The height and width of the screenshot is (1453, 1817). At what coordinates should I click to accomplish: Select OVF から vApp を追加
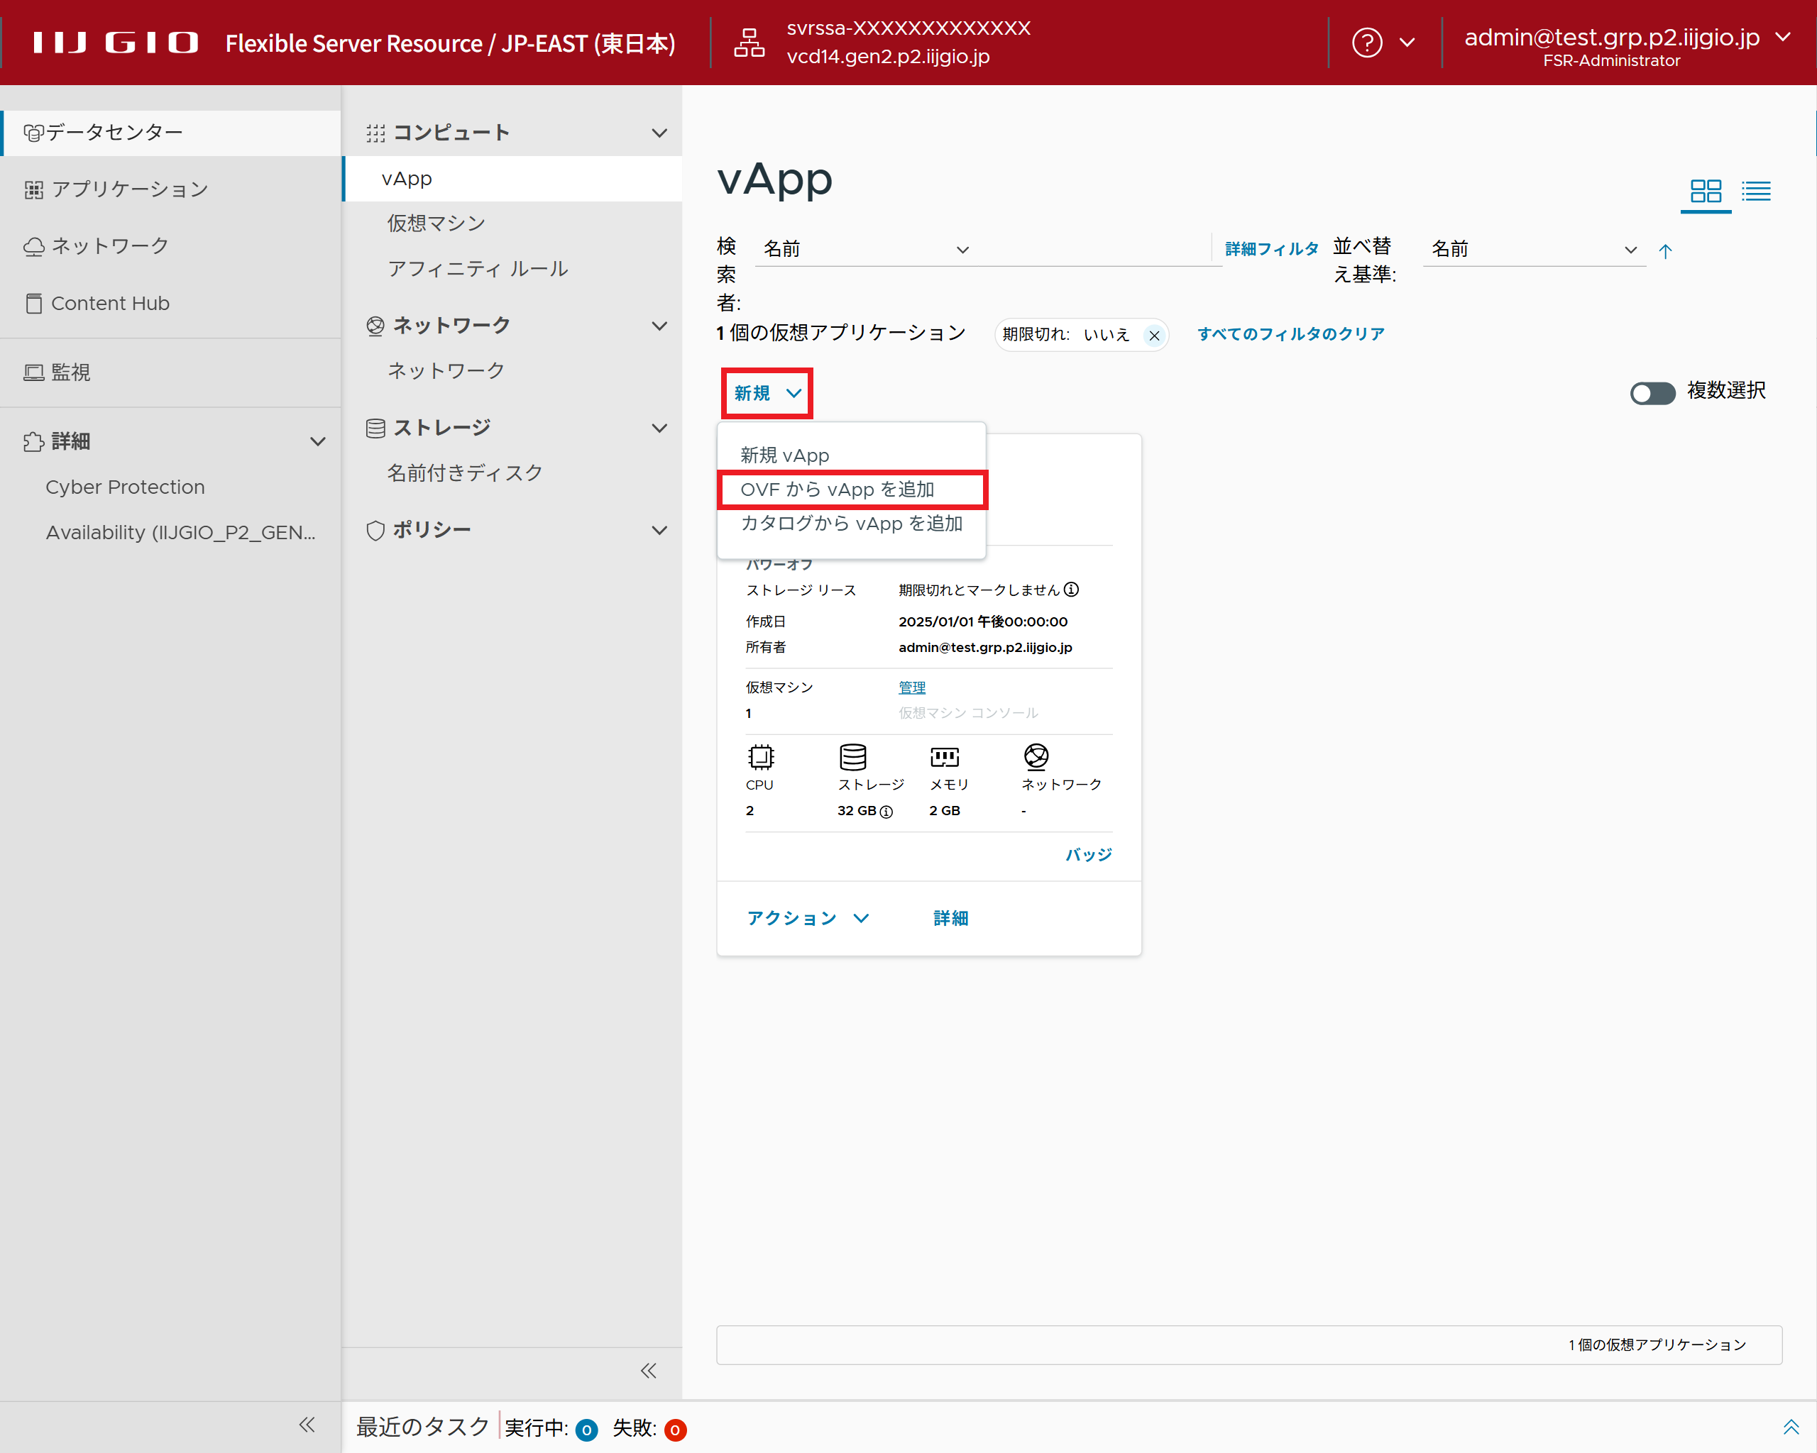pyautogui.click(x=837, y=490)
